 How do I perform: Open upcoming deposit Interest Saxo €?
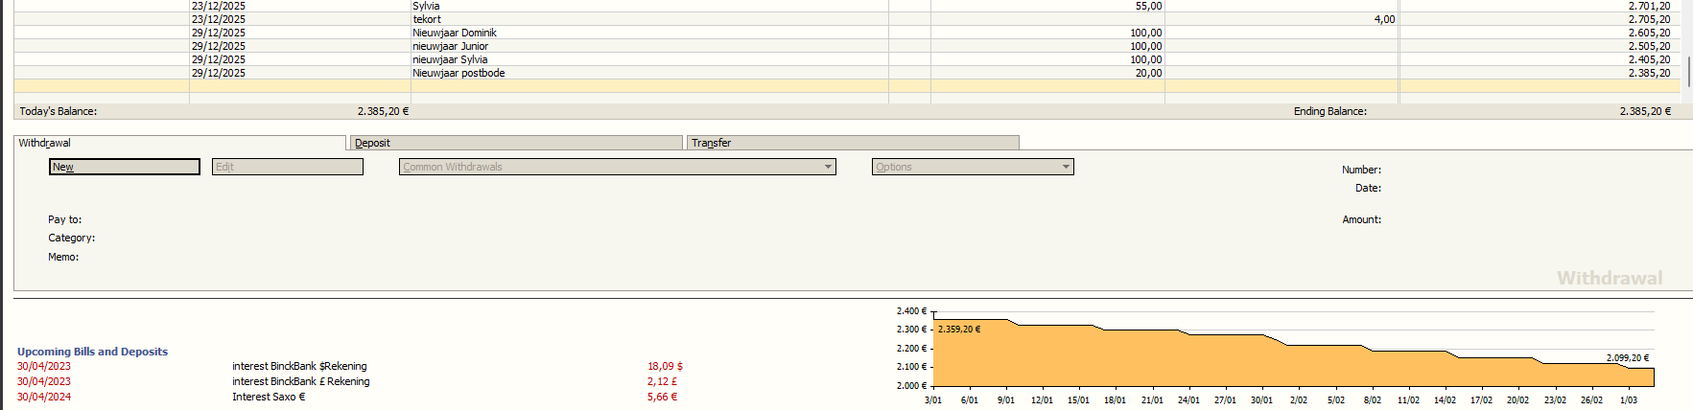[269, 397]
